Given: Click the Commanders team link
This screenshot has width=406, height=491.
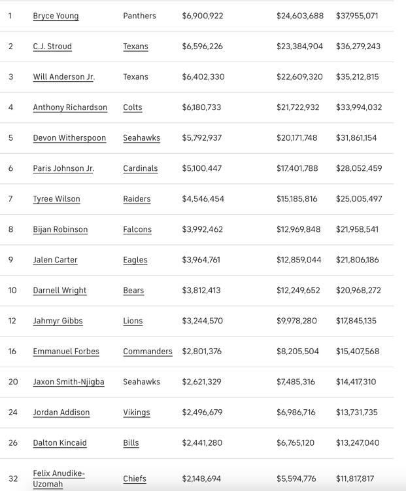Looking at the screenshot, I should (x=148, y=352).
